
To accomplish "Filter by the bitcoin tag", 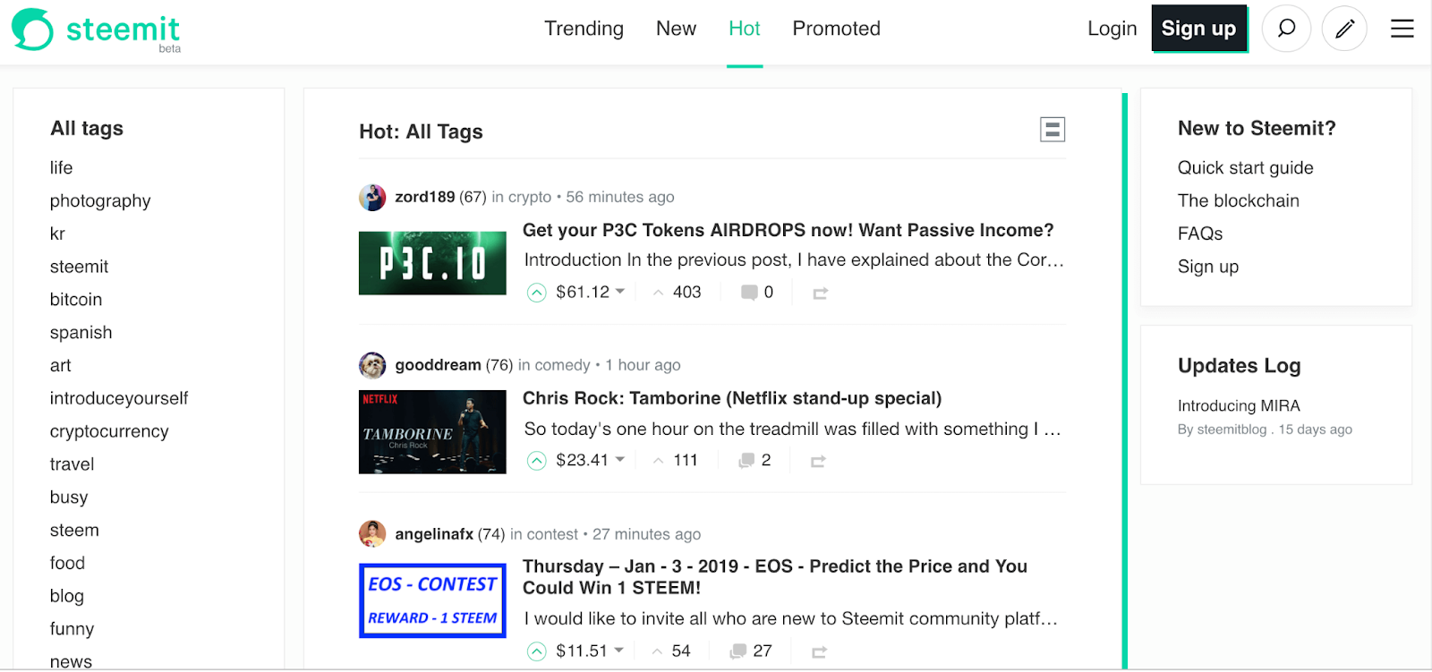I will [76, 300].
